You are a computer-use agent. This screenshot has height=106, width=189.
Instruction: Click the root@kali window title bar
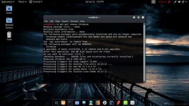click(x=94, y=17)
